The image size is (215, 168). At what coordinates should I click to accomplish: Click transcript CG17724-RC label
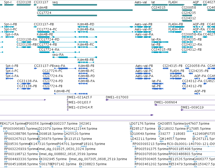tap(47, 29)
